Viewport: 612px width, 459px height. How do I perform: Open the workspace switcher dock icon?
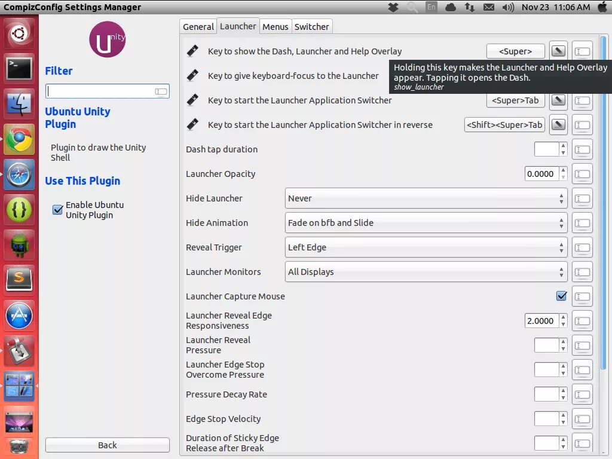tap(19, 386)
